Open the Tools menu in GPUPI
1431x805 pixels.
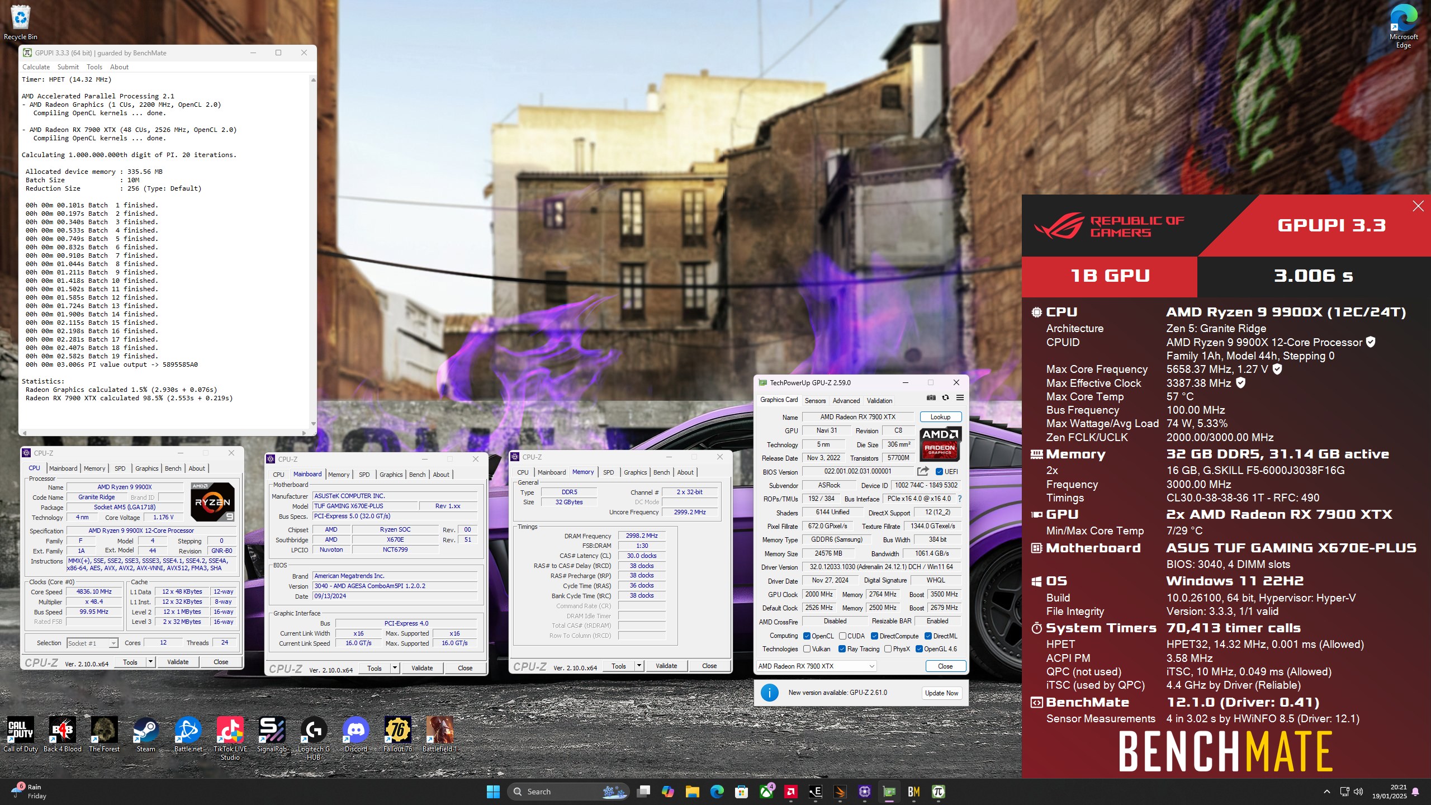click(94, 67)
